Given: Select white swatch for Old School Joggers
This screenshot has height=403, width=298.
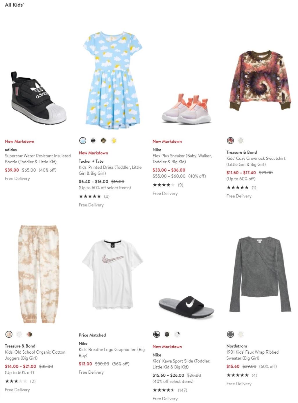Looking at the screenshot, I should [x=19, y=334].
